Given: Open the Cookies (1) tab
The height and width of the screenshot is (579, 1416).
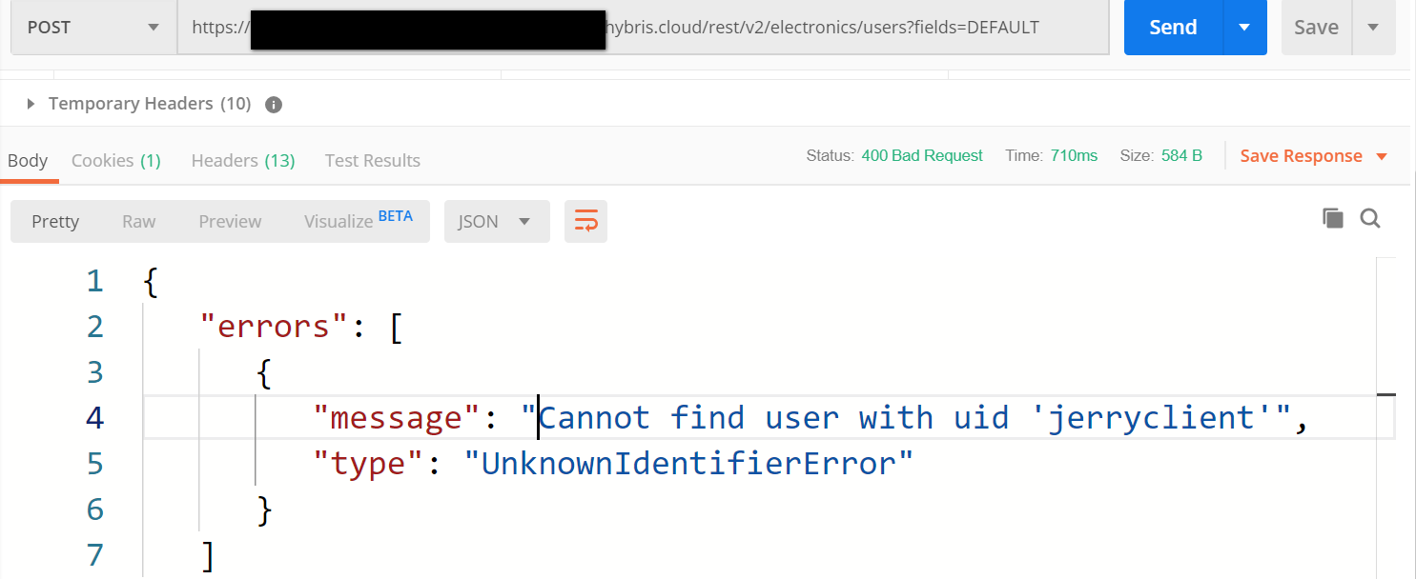Looking at the screenshot, I should point(116,160).
